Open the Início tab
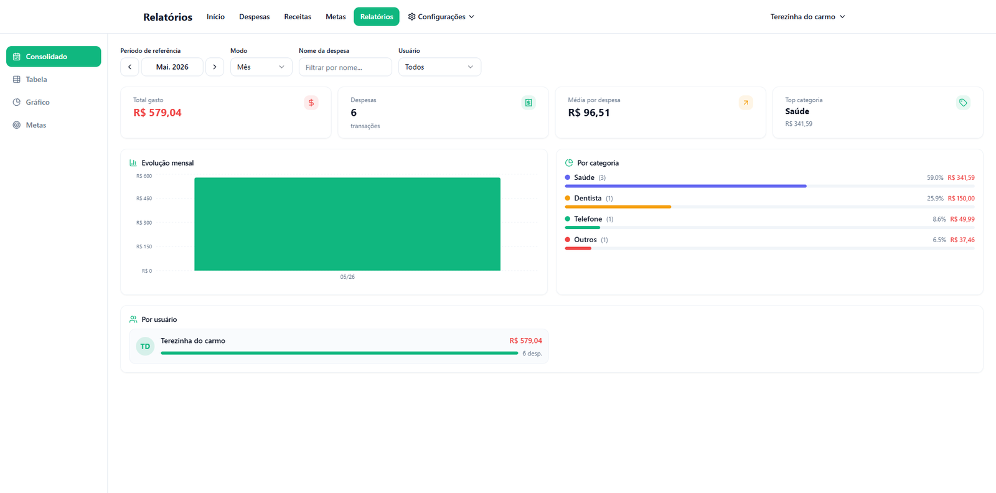This screenshot has height=493, width=996. pyautogui.click(x=215, y=17)
